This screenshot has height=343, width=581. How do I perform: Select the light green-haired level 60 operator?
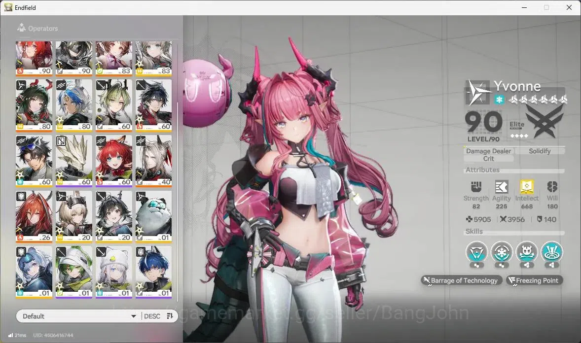114,105
